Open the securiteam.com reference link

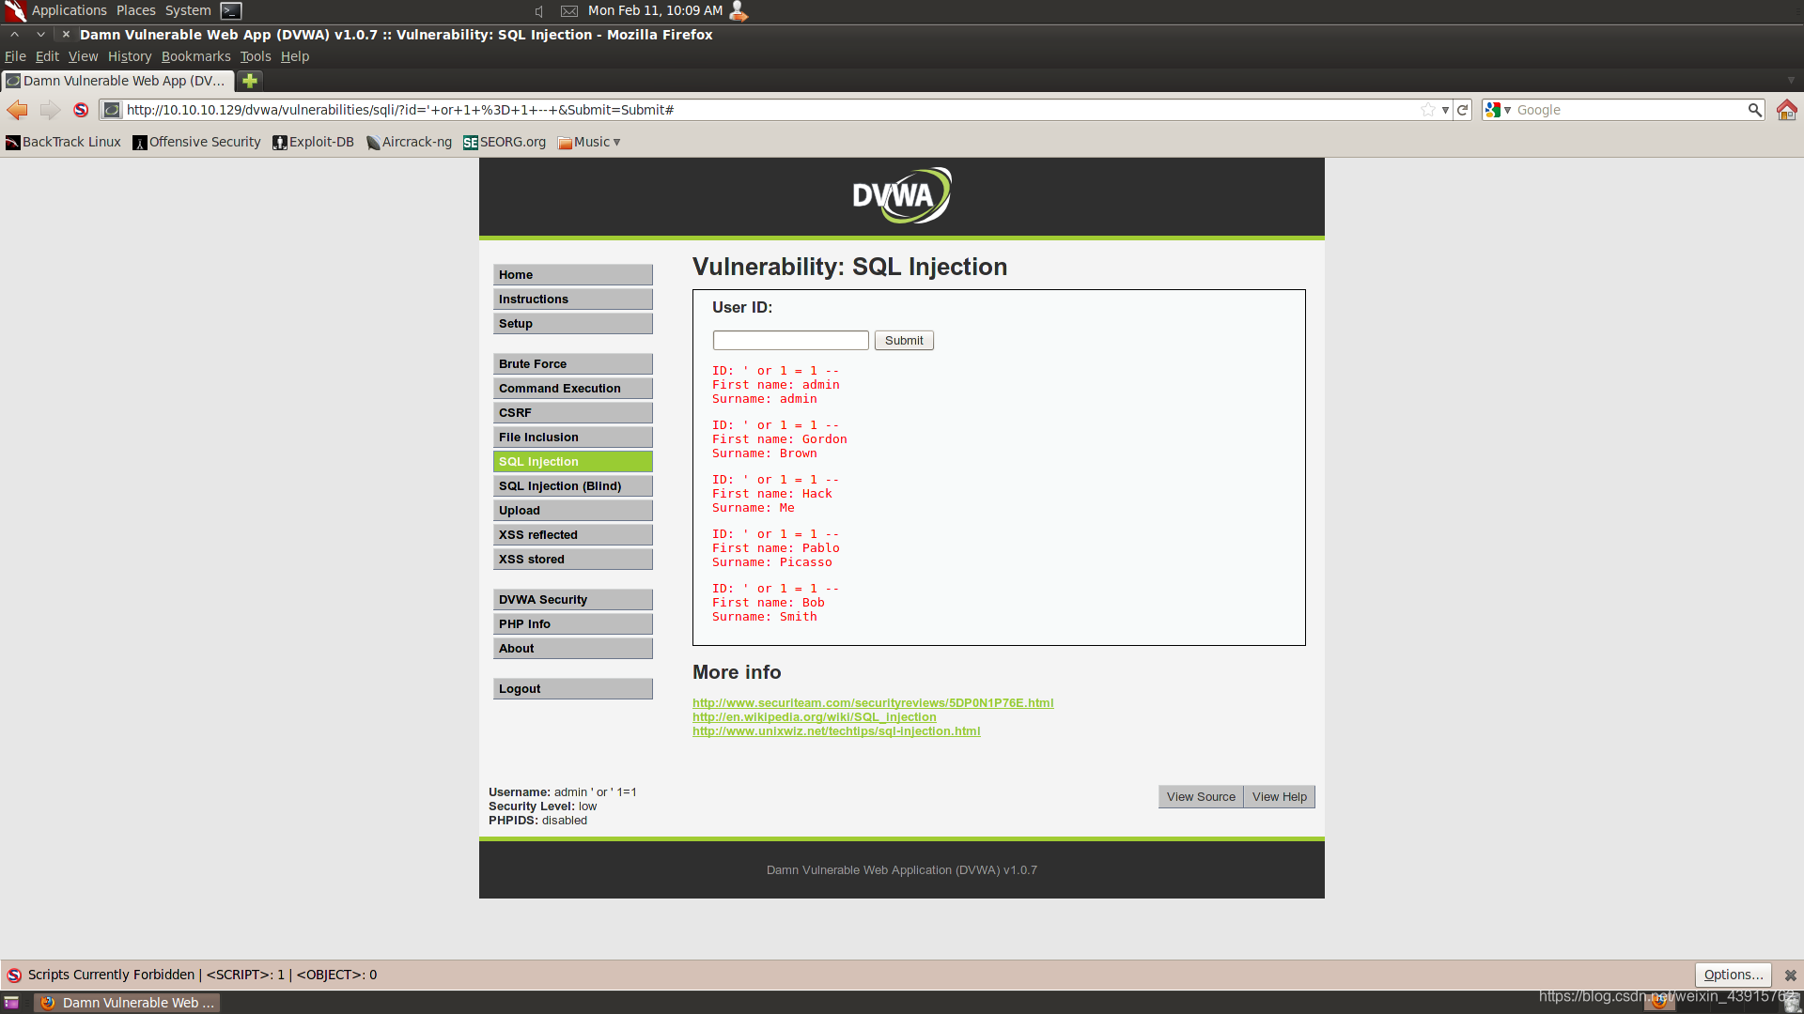pos(873,703)
